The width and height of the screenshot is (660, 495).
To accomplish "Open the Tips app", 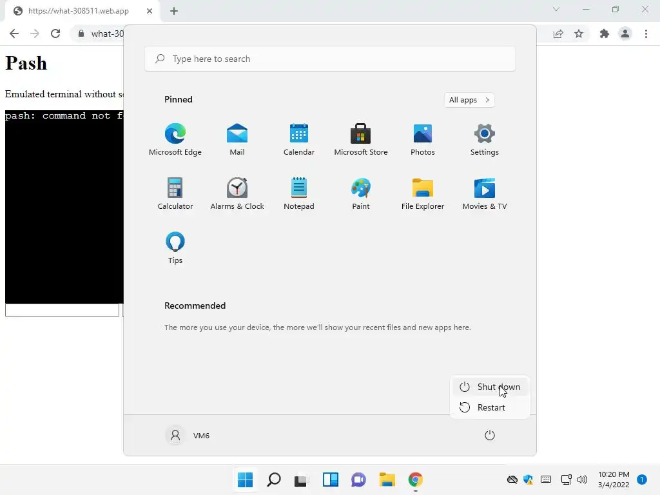I will 175,248.
